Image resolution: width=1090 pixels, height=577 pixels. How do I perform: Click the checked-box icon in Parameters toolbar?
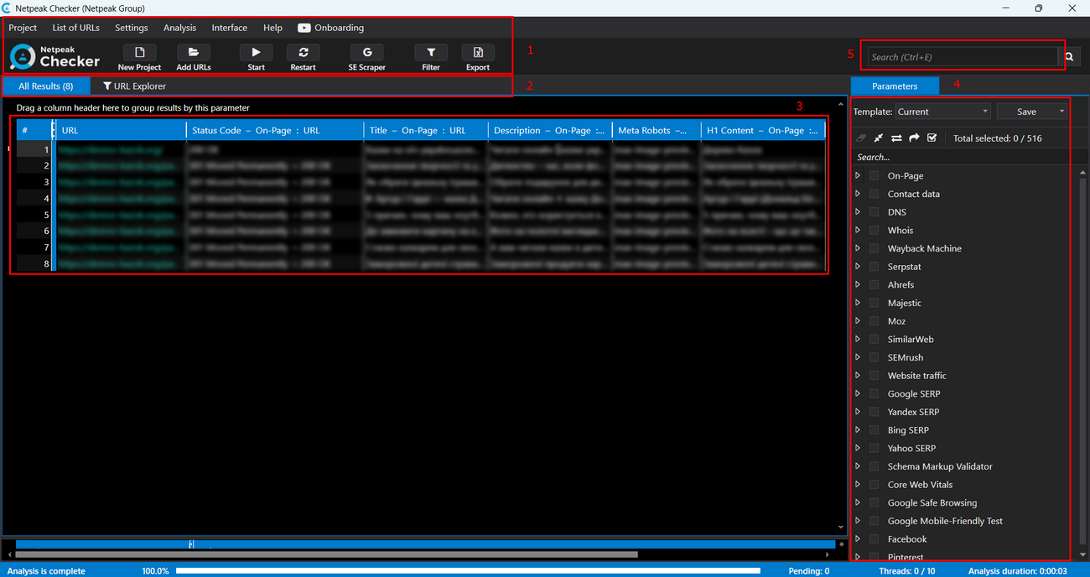[x=932, y=138]
